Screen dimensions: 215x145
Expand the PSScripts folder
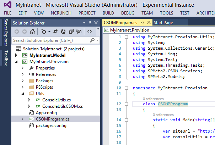[22, 87]
